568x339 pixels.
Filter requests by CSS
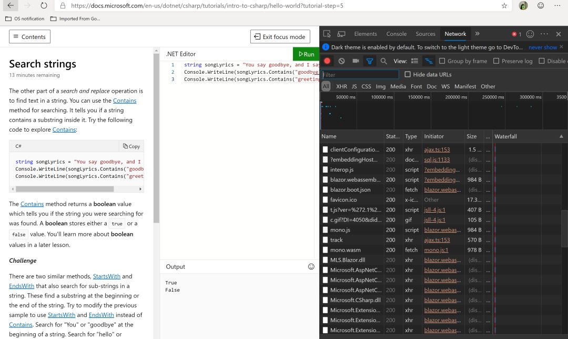click(x=366, y=86)
